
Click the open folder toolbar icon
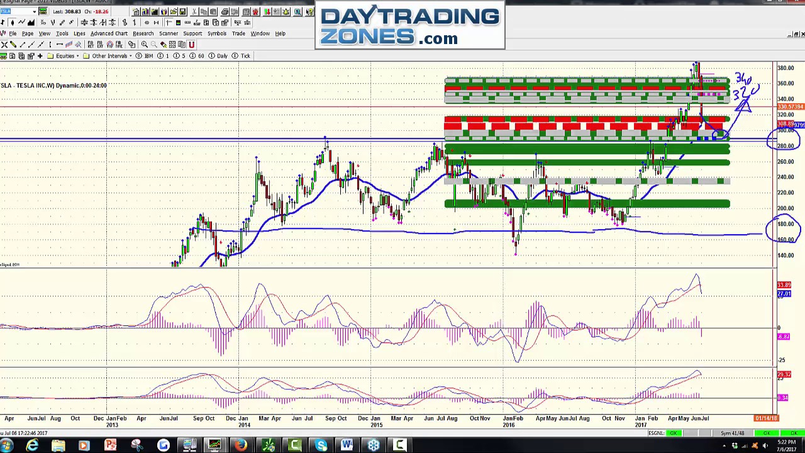[174, 11]
